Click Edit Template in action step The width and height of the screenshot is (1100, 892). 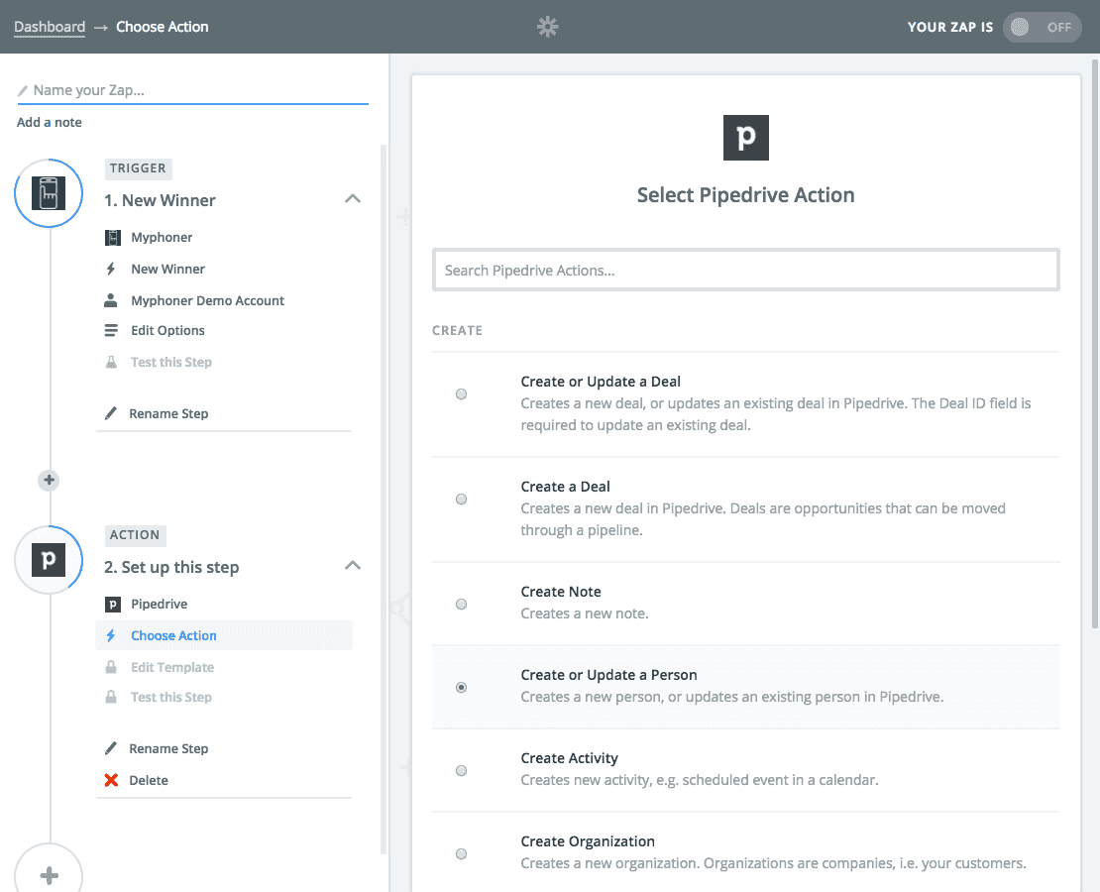pos(172,667)
